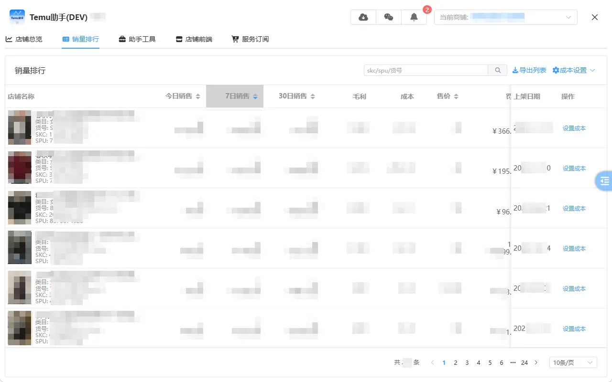Open the 10条/页 page size dropdown
This screenshot has height=382, width=612.
[573, 362]
